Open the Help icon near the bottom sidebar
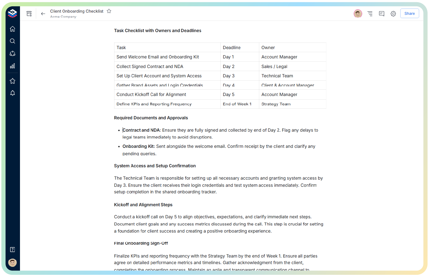Viewport: 429px width, 277px height. pos(12,249)
